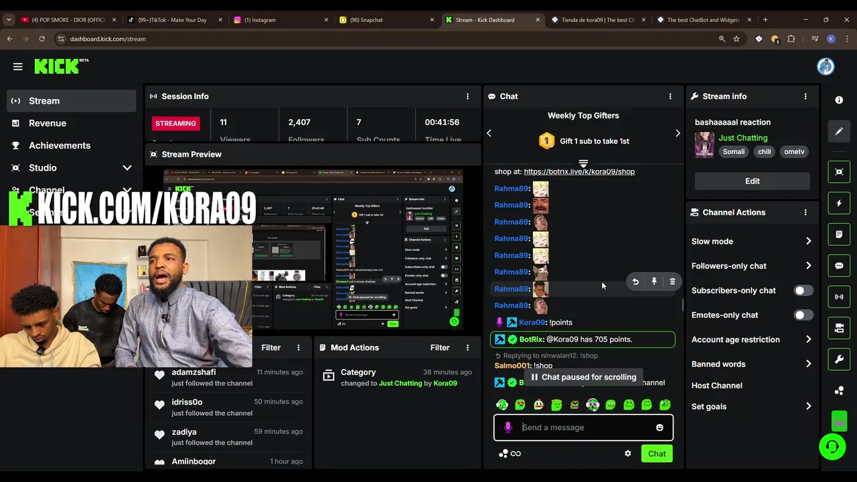
Task: Click Kora09 username in Mod Actions entry
Action: (445, 384)
